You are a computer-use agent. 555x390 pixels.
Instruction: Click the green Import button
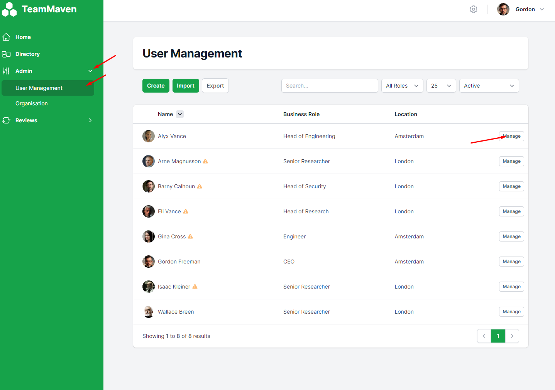coord(186,86)
